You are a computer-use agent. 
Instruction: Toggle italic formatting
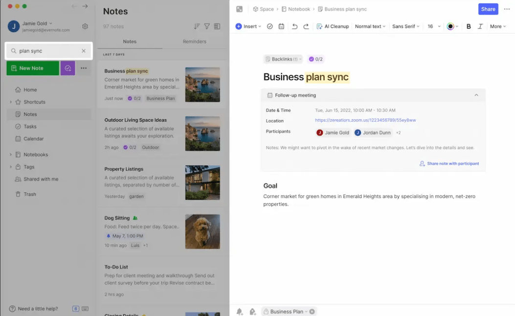[480, 26]
